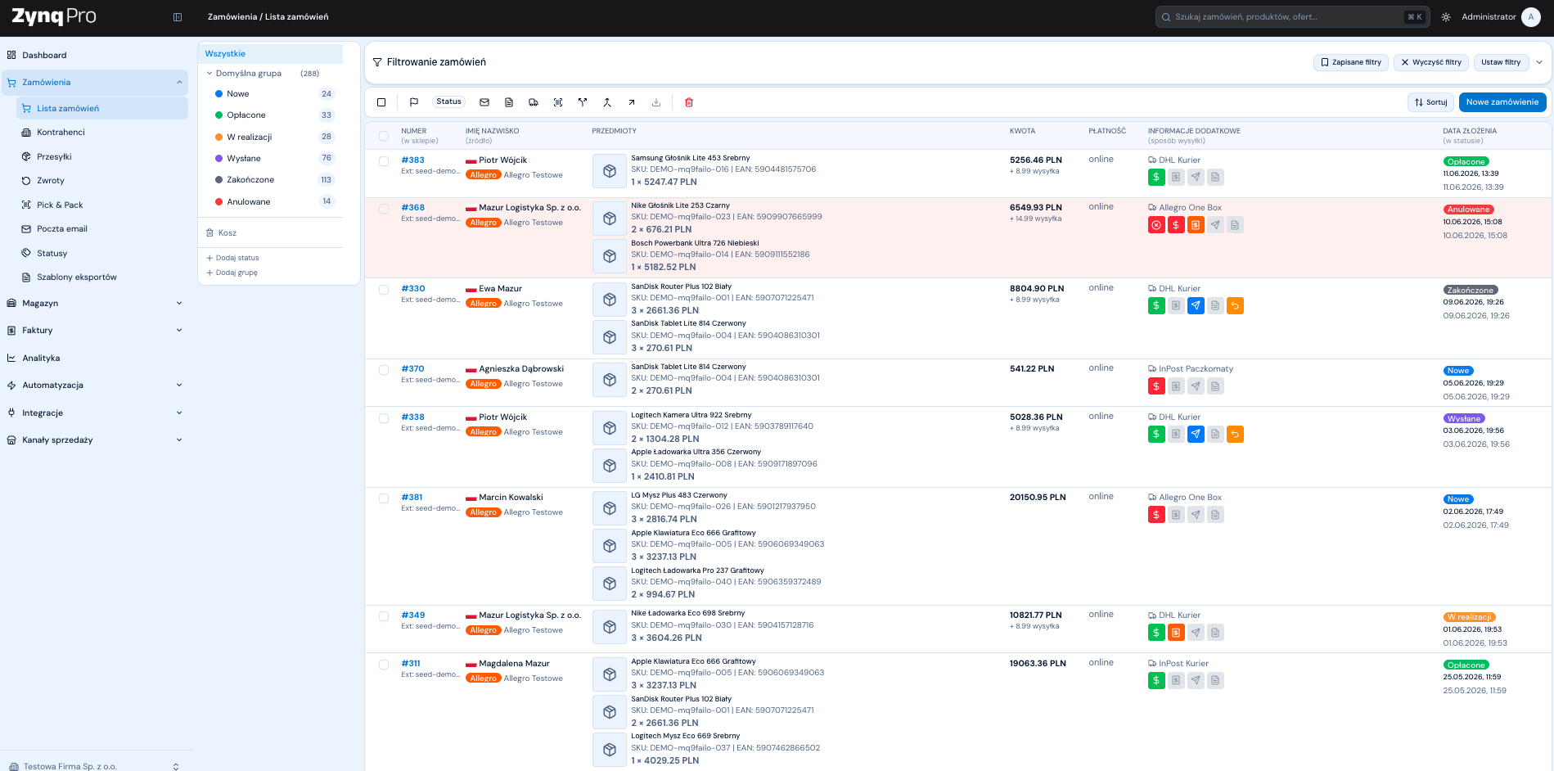Click the delivery truck icon in the toolbar
Screen dimensions: 1554x771
[x=534, y=102]
